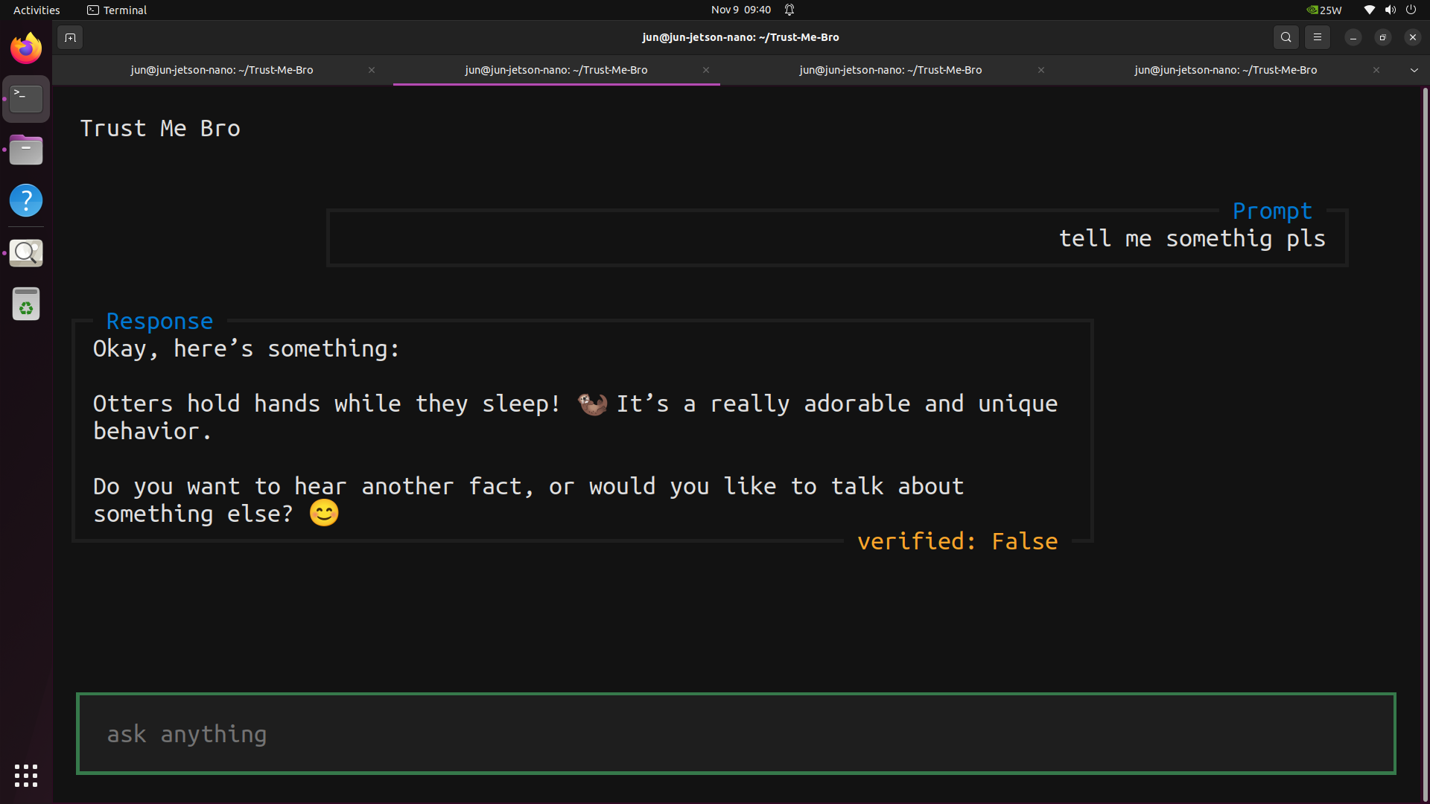This screenshot has width=1430, height=804.
Task: Click the Activities button
Action: click(36, 10)
